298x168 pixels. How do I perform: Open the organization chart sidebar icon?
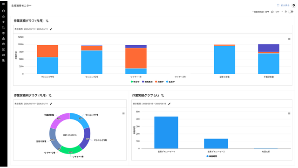pyautogui.click(x=3, y=38)
